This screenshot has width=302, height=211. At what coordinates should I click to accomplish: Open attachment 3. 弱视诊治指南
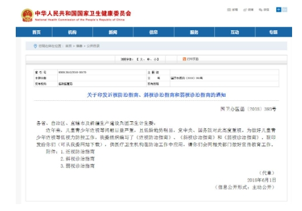pos(78,166)
